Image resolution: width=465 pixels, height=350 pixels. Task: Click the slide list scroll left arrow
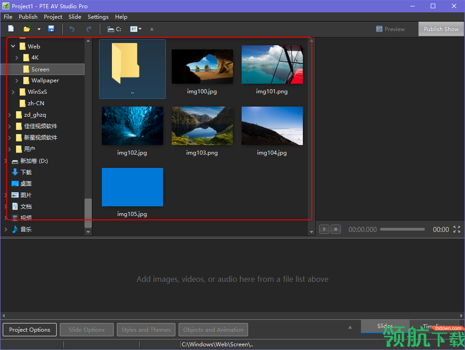pyautogui.click(x=4, y=316)
